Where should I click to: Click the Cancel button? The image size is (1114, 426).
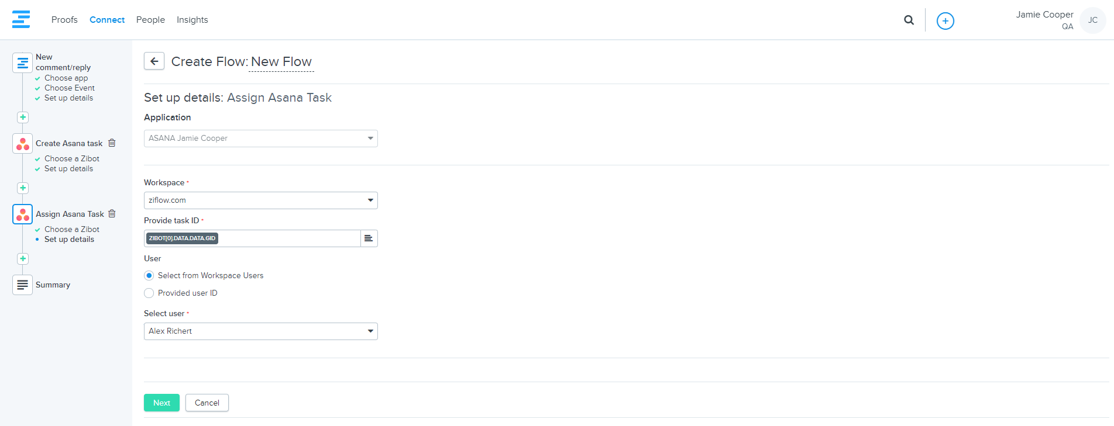click(x=207, y=403)
